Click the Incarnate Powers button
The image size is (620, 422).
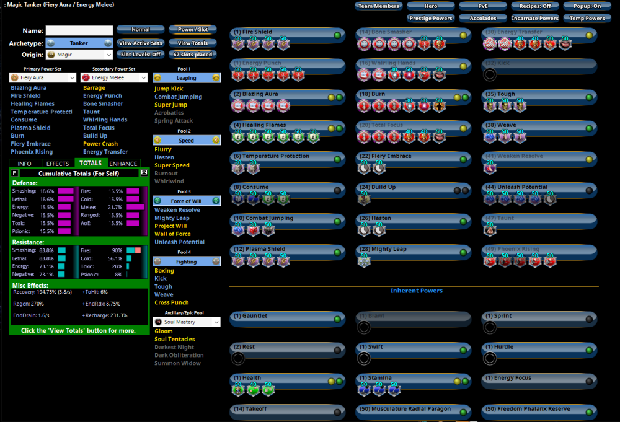click(x=534, y=19)
